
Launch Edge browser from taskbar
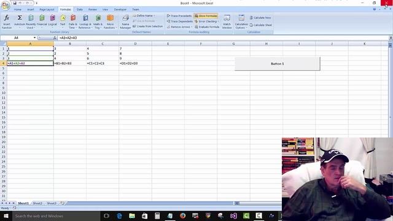click(x=119, y=215)
